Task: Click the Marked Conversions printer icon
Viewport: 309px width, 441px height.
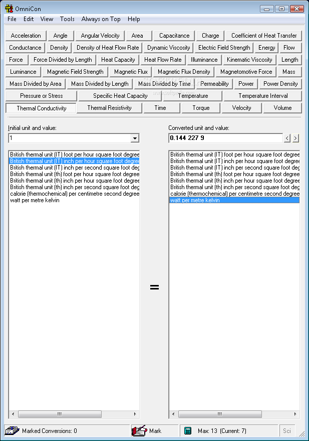Action: tap(13, 430)
